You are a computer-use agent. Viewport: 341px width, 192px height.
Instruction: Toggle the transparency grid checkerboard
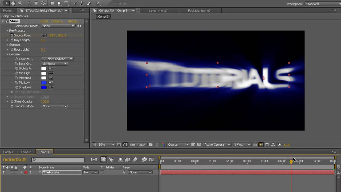tap(199, 145)
